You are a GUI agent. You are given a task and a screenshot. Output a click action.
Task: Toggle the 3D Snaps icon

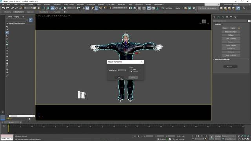tap(92, 8)
